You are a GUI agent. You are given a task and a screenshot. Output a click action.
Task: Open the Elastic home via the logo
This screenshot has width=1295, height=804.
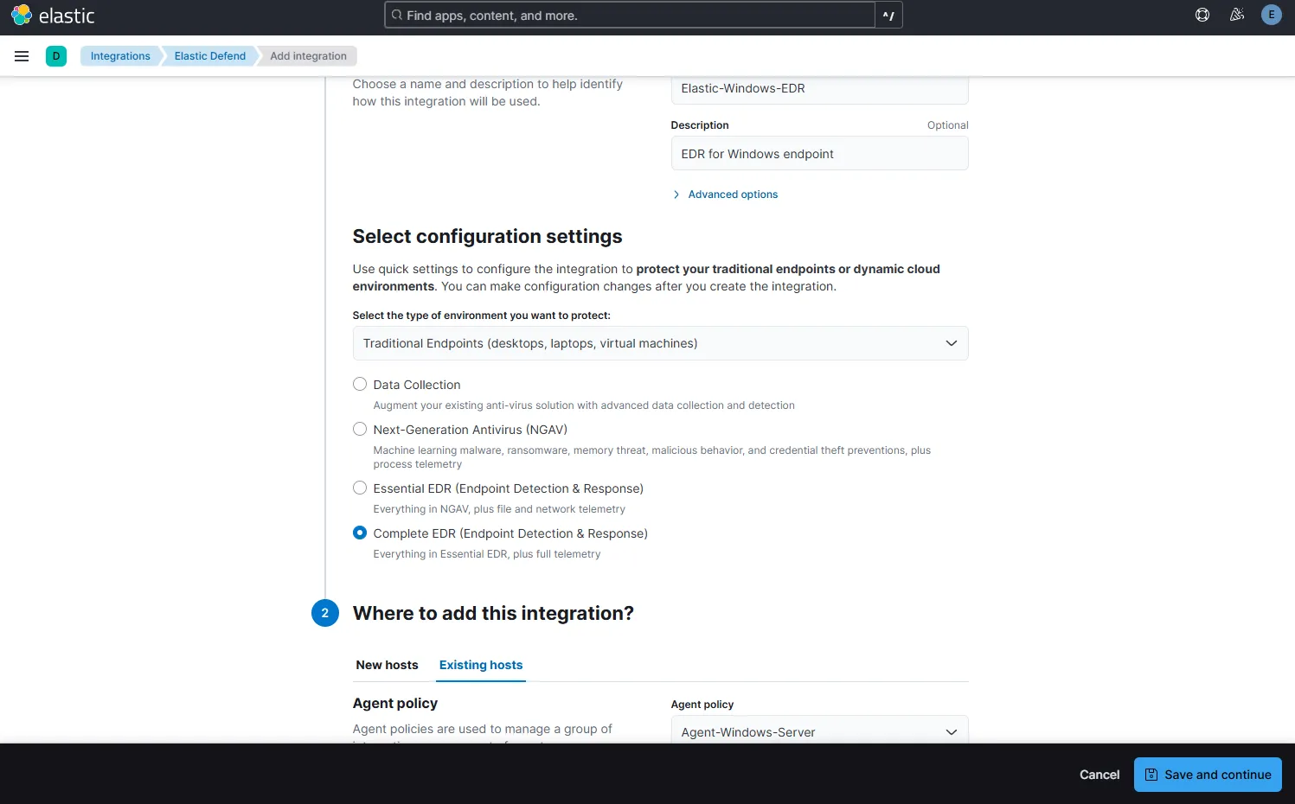click(x=52, y=15)
